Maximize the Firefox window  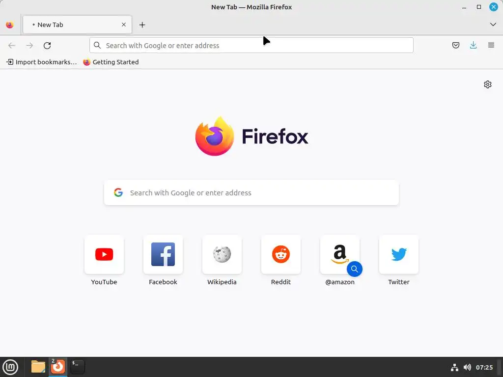tap(478, 7)
